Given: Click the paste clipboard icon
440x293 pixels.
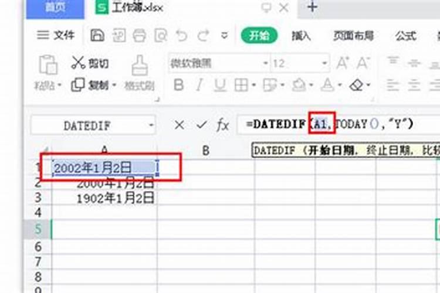Looking at the screenshot, I should point(48,65).
